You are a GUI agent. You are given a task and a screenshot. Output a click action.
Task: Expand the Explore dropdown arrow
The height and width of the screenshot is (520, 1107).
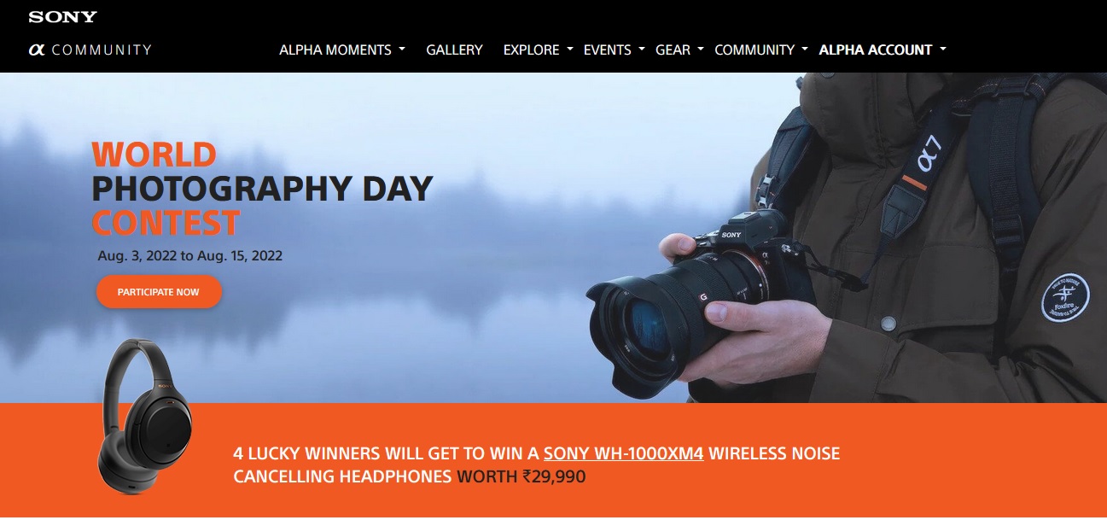pyautogui.click(x=570, y=50)
